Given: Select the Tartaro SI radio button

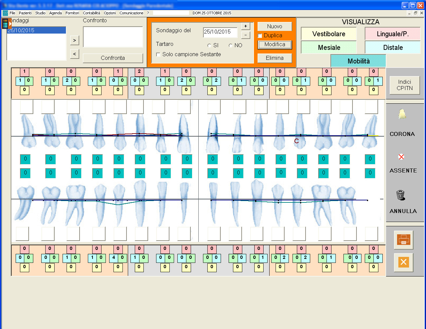Looking at the screenshot, I should 209,46.
